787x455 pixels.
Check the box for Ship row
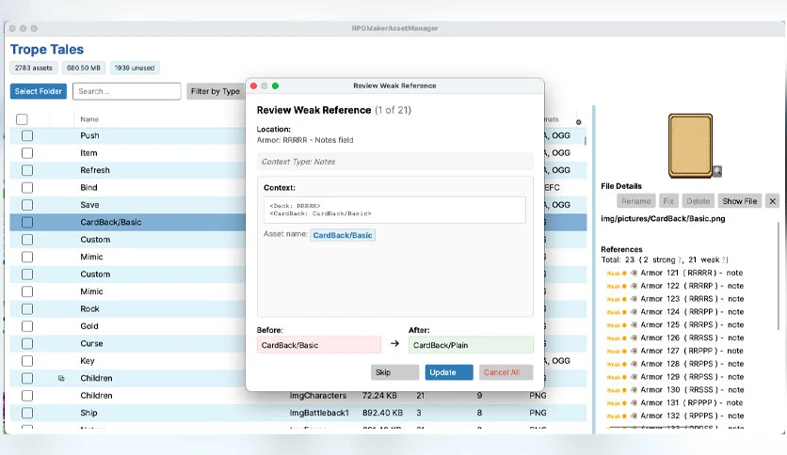[x=27, y=413]
